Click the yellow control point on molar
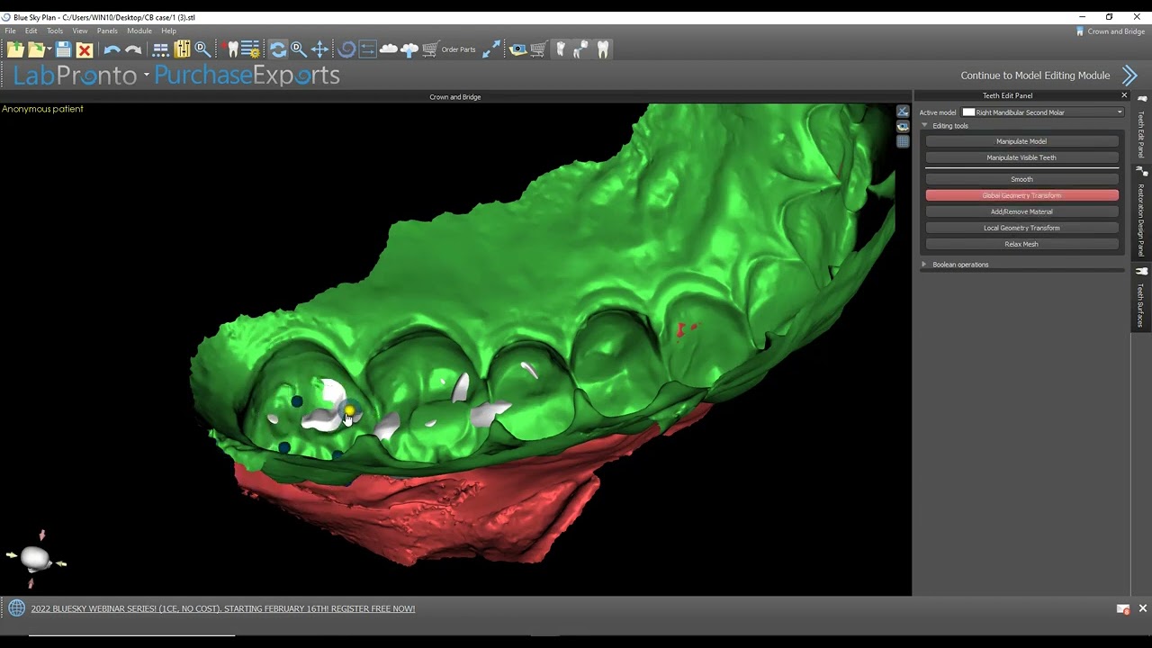Image resolution: width=1152 pixels, height=648 pixels. [349, 410]
